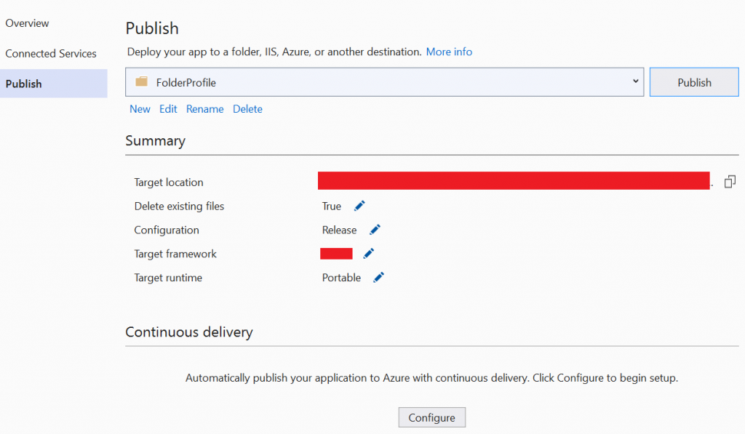The image size is (745, 434).
Task: Click the Target location value field
Action: (x=514, y=180)
